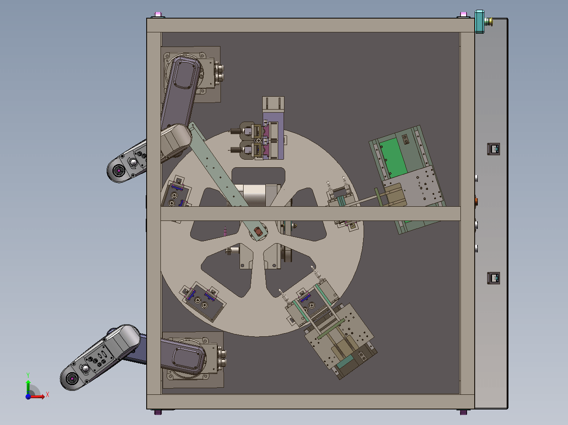The height and width of the screenshot is (425, 568).
Task: Click the Y axis of the orientation triad
Action: pos(28,386)
